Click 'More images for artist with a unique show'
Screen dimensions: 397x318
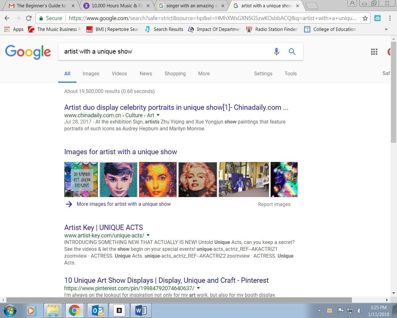[x=123, y=204]
